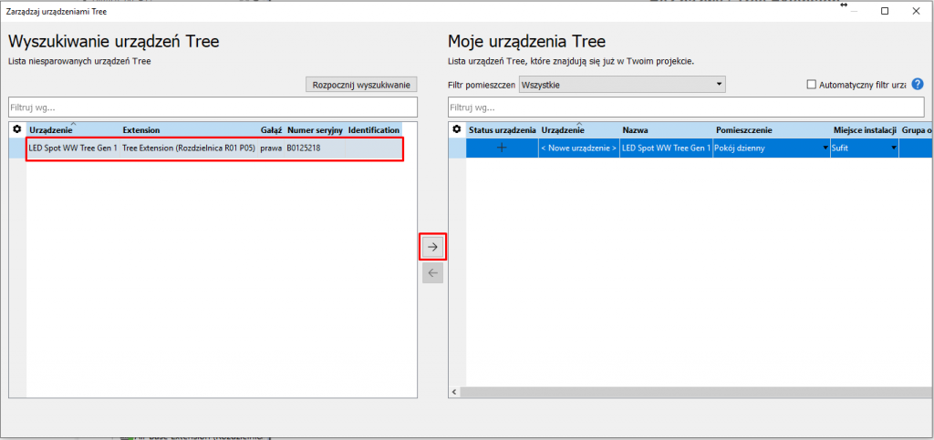Click the left Filtruj wg search field

(213, 107)
